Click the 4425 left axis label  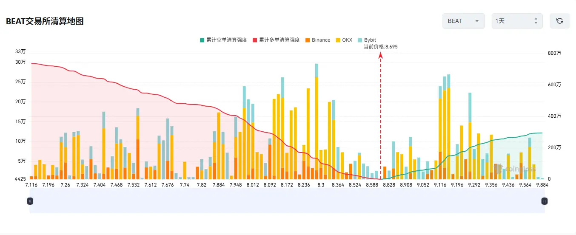pos(20,179)
